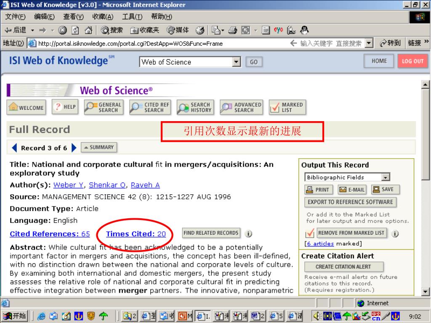Open the 帮助(H) menu
Image resolution: width=431 pixels, height=323 pixels.
tap(162, 17)
